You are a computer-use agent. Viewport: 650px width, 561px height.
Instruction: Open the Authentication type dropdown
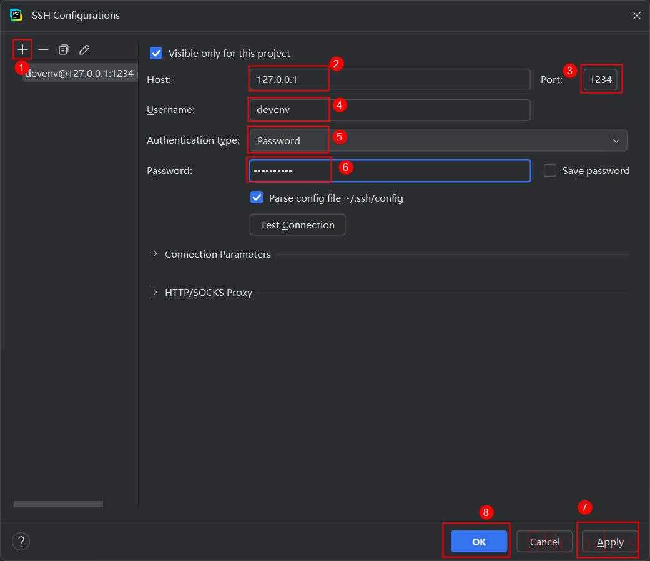438,140
